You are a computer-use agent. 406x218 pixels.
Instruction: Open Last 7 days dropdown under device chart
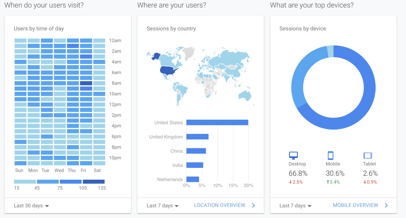(x=295, y=206)
